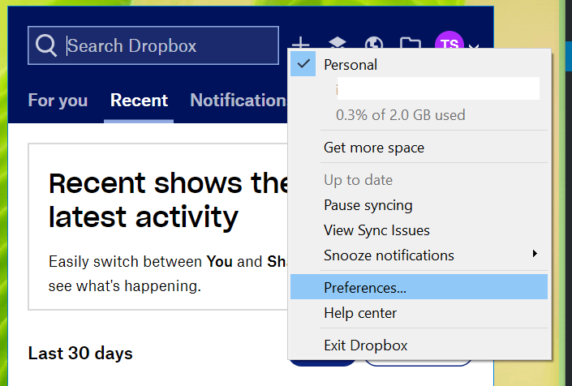Select Pause syncing
Image resolution: width=572 pixels, height=386 pixels.
click(419, 205)
